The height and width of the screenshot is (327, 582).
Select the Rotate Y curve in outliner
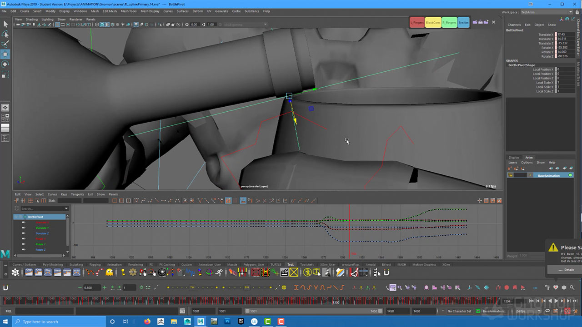click(41, 244)
